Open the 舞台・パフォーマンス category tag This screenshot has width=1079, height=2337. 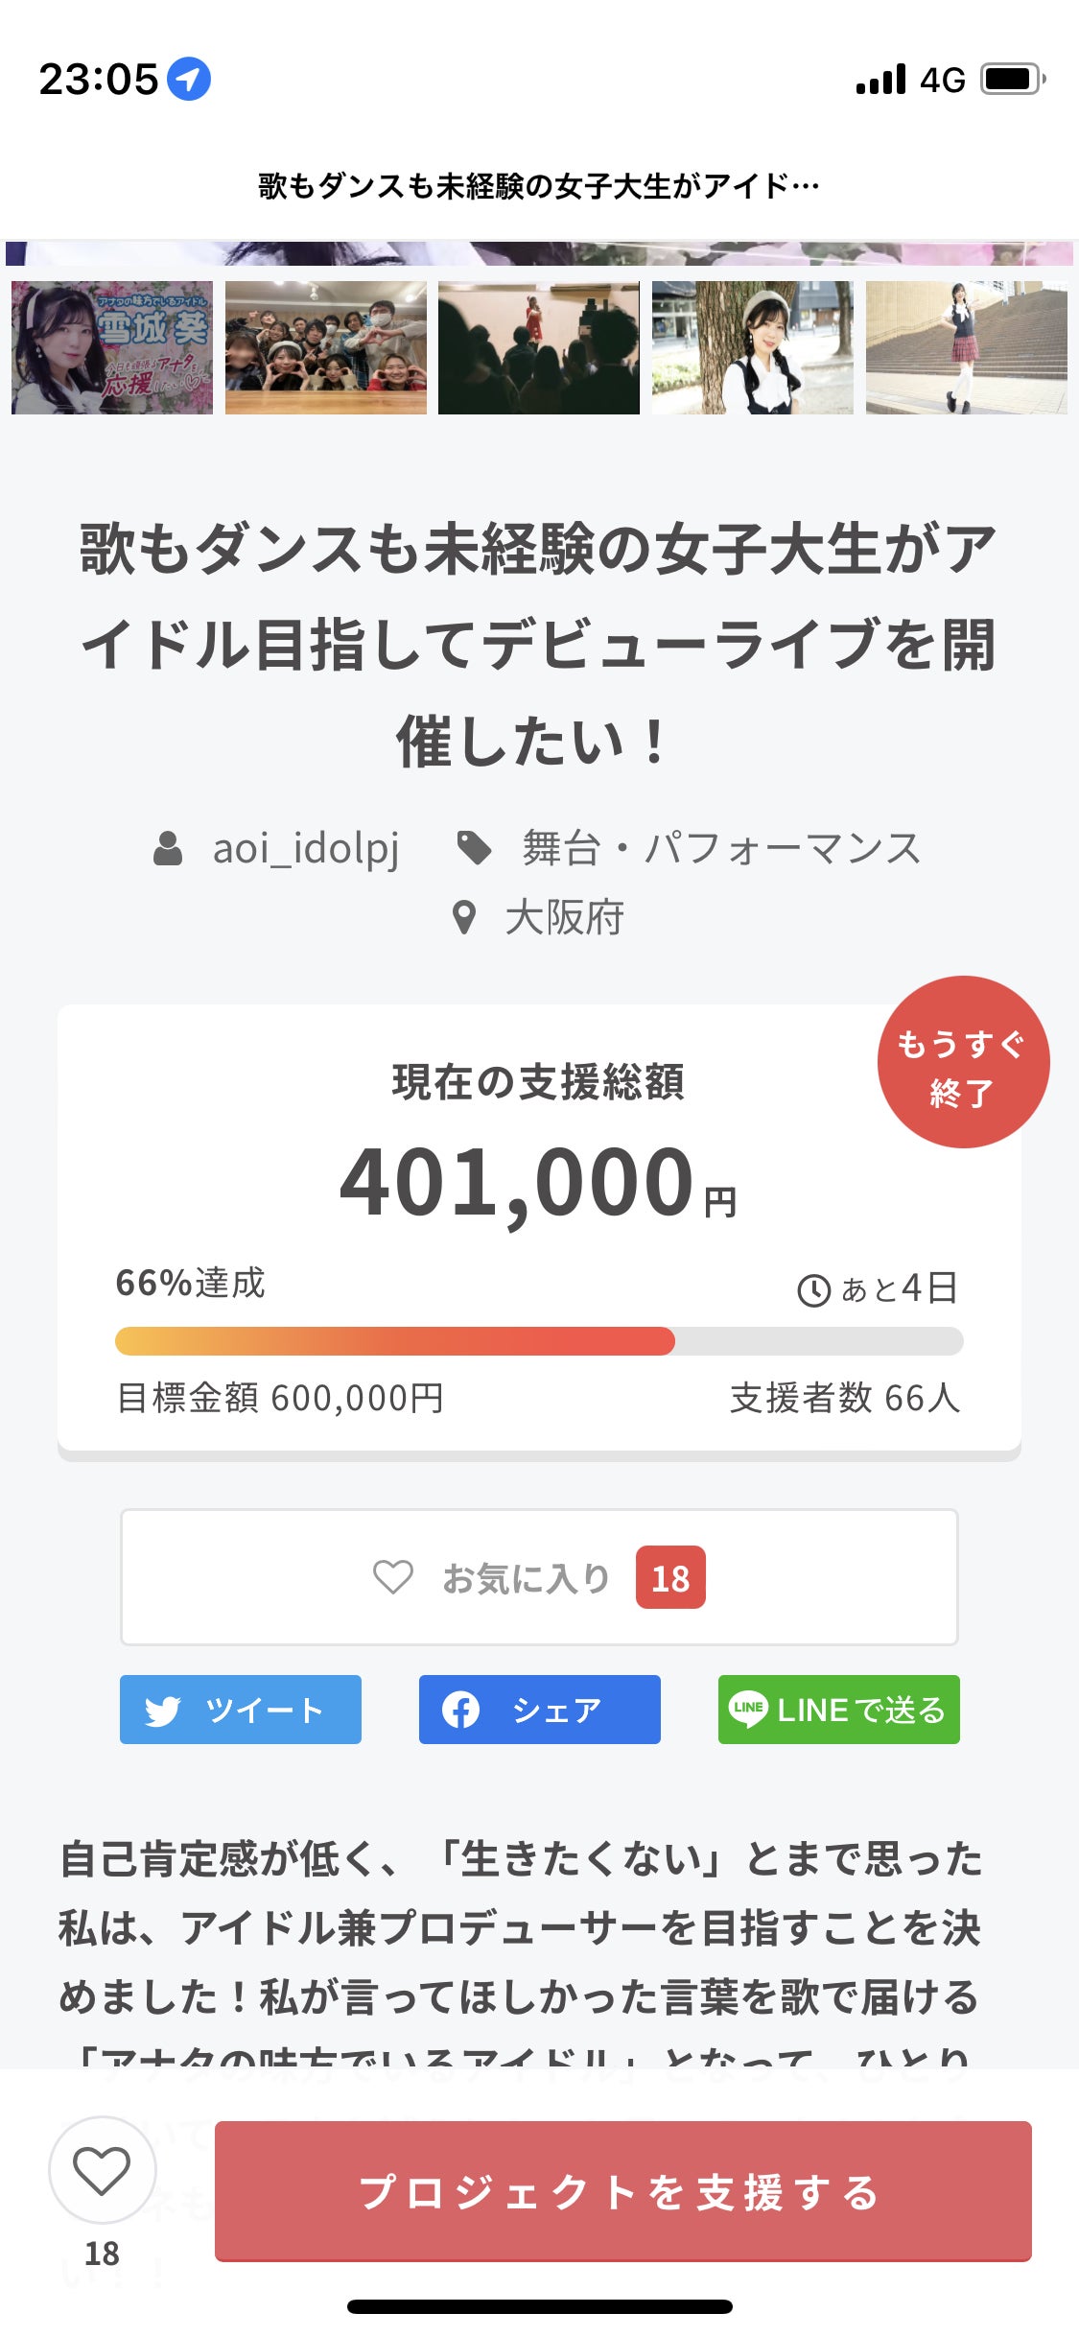720,849
